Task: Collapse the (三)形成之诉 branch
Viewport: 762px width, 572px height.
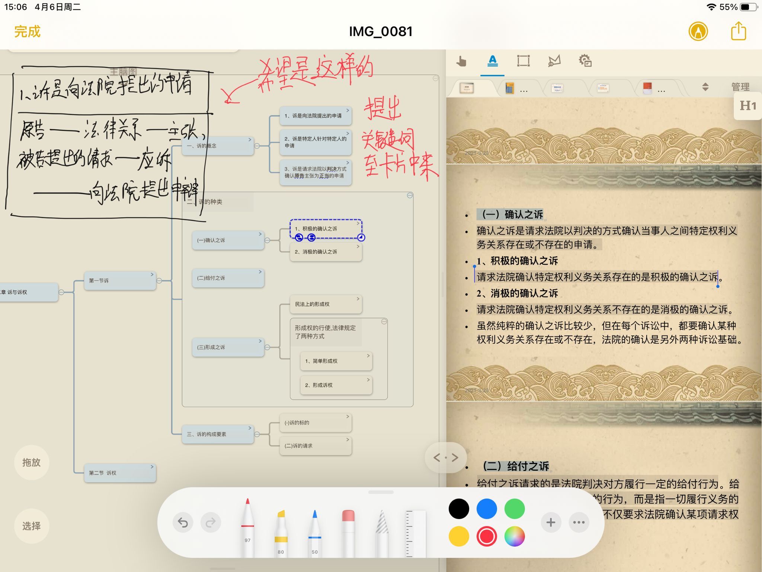Action: pos(267,347)
